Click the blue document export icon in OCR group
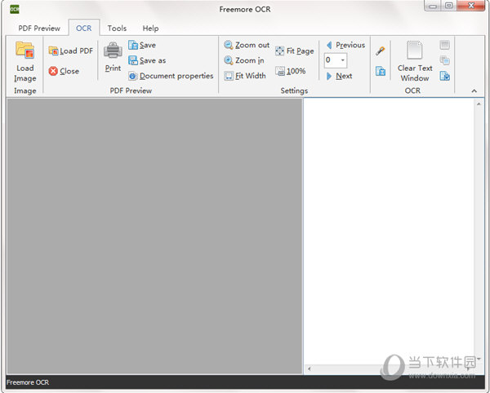The width and height of the screenshot is (490, 393). (x=445, y=76)
